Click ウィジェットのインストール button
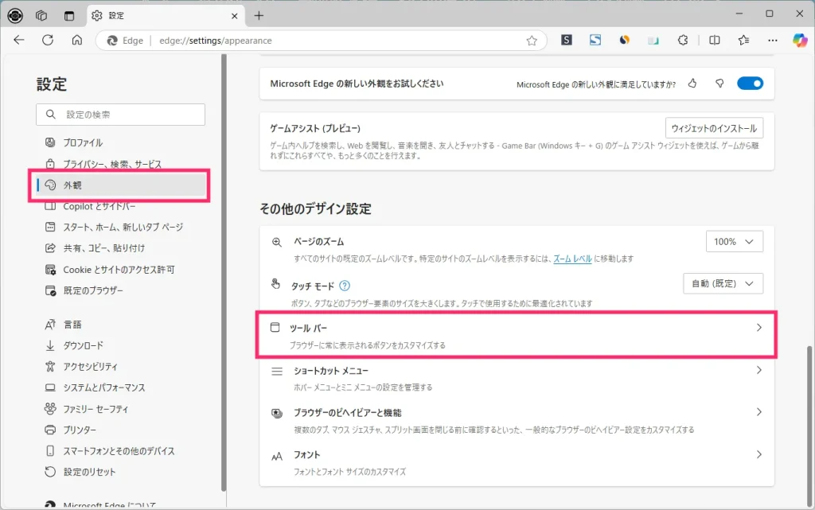The width and height of the screenshot is (815, 510). (x=714, y=128)
